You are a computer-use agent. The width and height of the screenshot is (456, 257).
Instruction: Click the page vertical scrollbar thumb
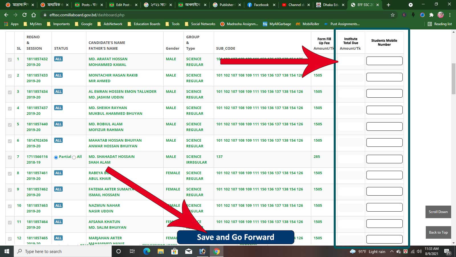click(x=453, y=79)
